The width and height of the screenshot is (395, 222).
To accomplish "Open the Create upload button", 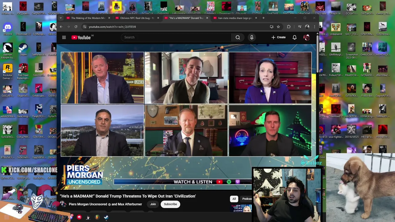I will (x=278, y=37).
